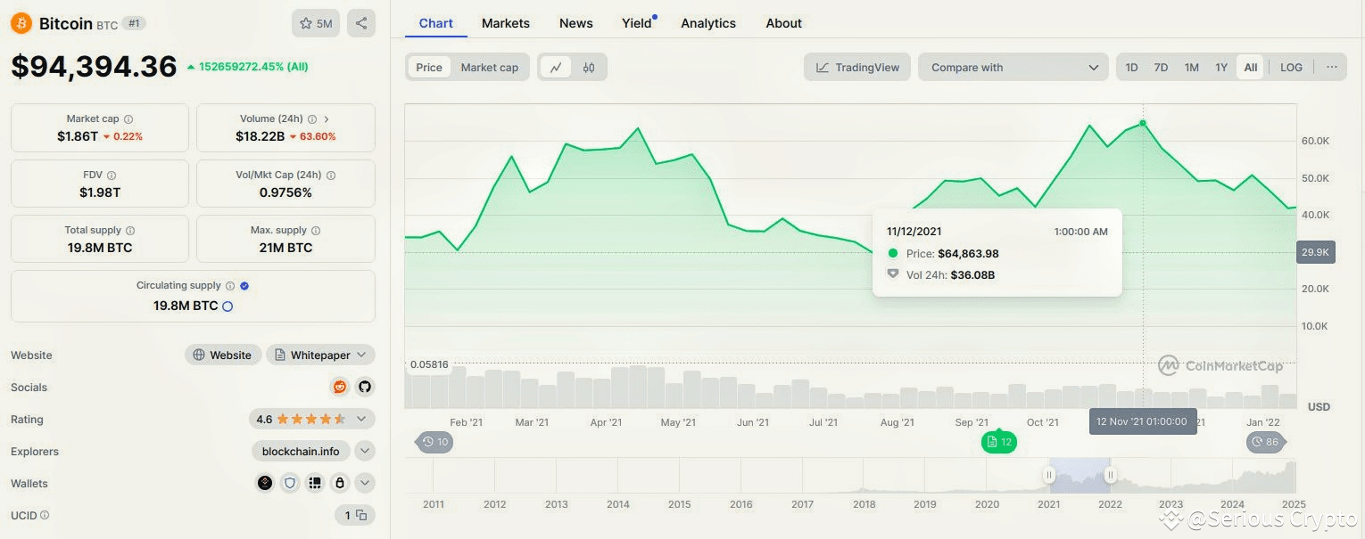Open Bitcoin Reddit social link
The image size is (1365, 539).
coord(340,387)
